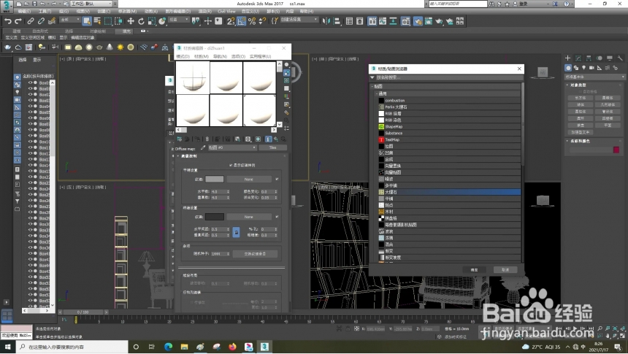Screen dimensions: 628x354
Task: Toggle the tile texture map enable checkbox
Action: [277, 179]
